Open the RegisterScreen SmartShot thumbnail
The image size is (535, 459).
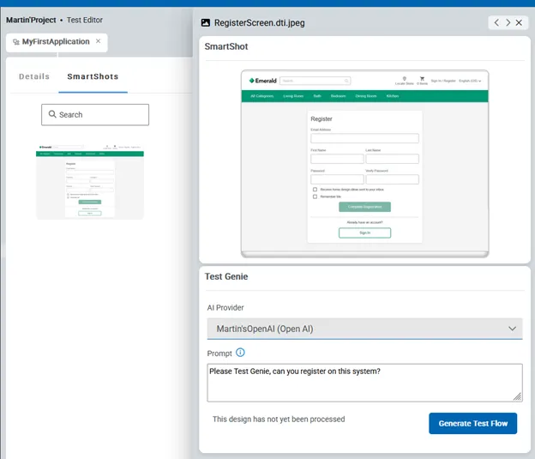[x=90, y=182]
